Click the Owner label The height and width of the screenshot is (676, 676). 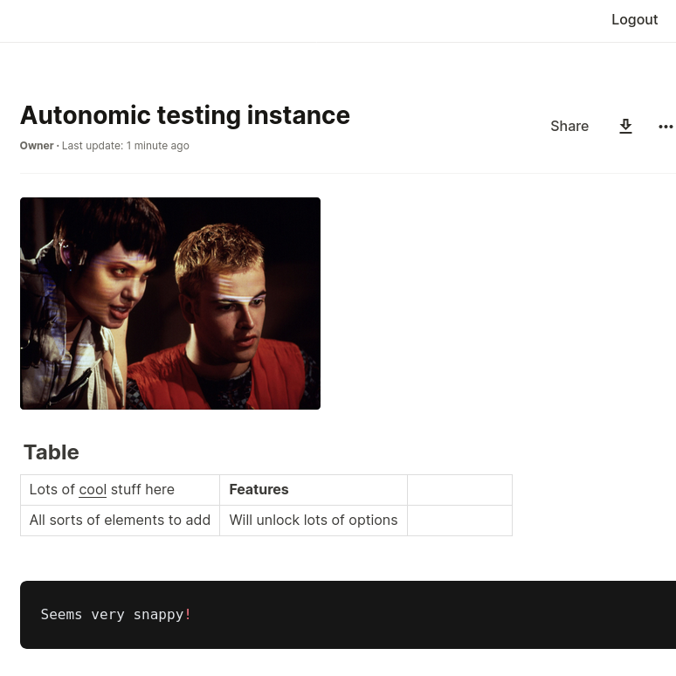pyautogui.click(x=37, y=146)
